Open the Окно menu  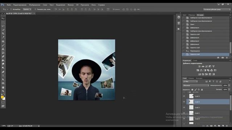[94, 5]
